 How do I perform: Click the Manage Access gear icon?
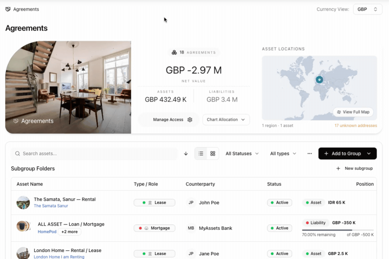(x=190, y=120)
